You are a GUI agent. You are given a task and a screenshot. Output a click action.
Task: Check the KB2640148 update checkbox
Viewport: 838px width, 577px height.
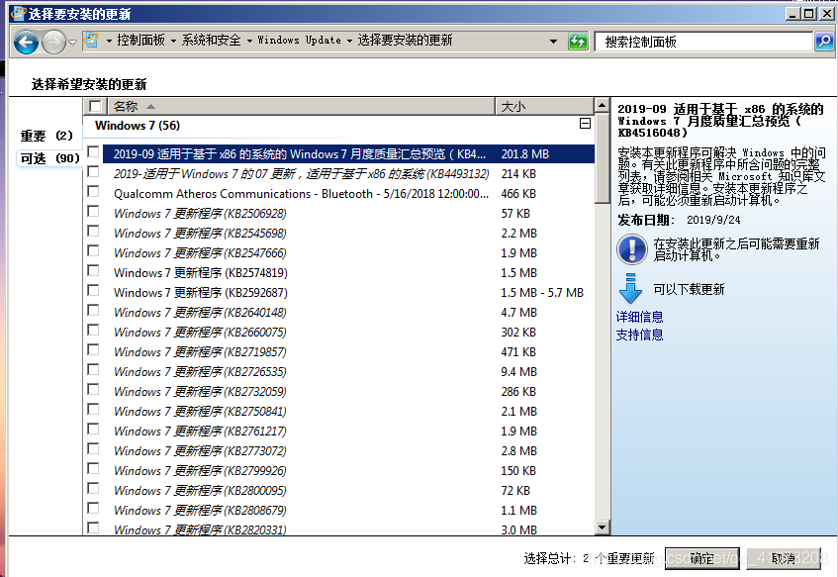pyautogui.click(x=93, y=310)
